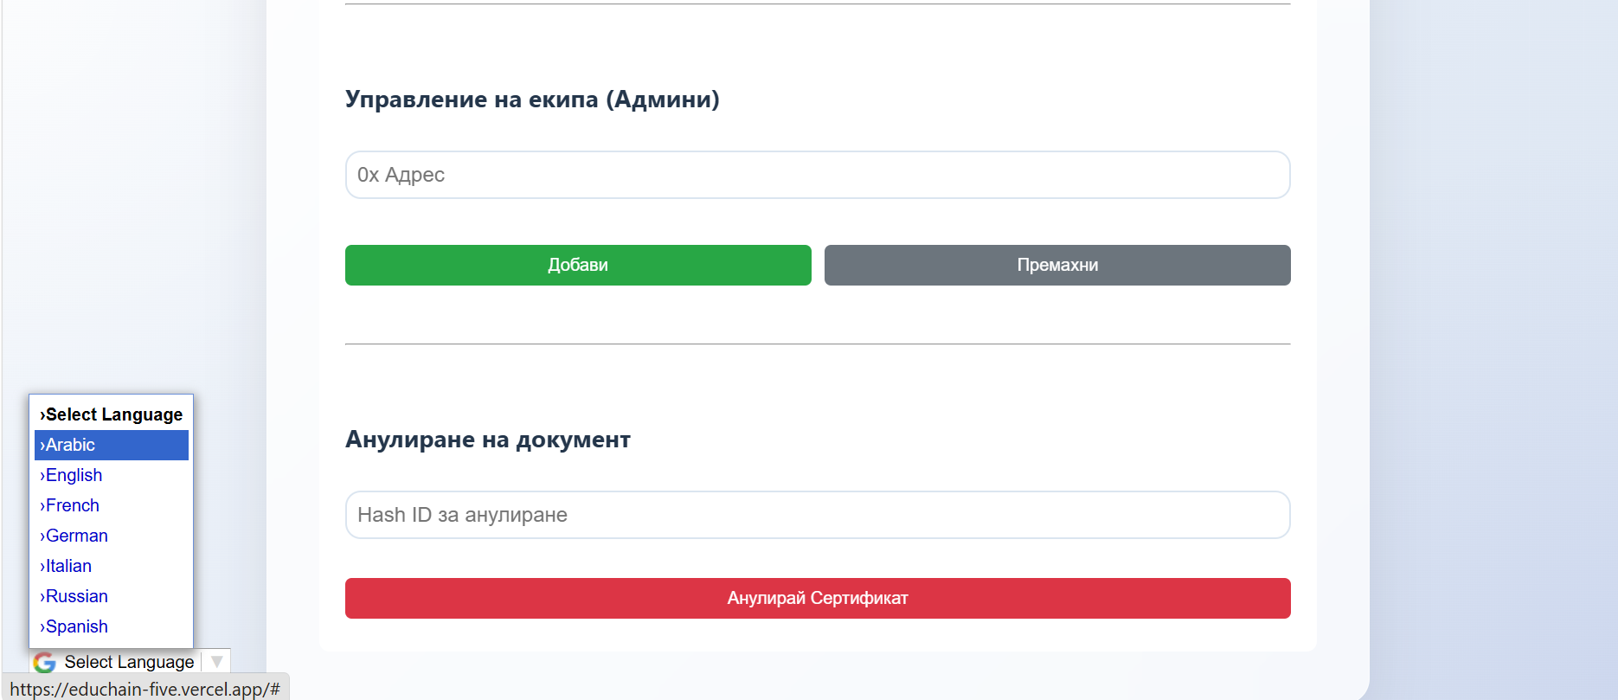Screen dimensions: 1618x700
Task: Choose Russian in the language list
Action: click(x=77, y=596)
